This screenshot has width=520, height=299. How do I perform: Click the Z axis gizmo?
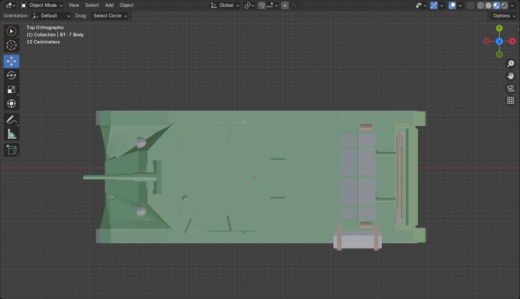(x=499, y=41)
